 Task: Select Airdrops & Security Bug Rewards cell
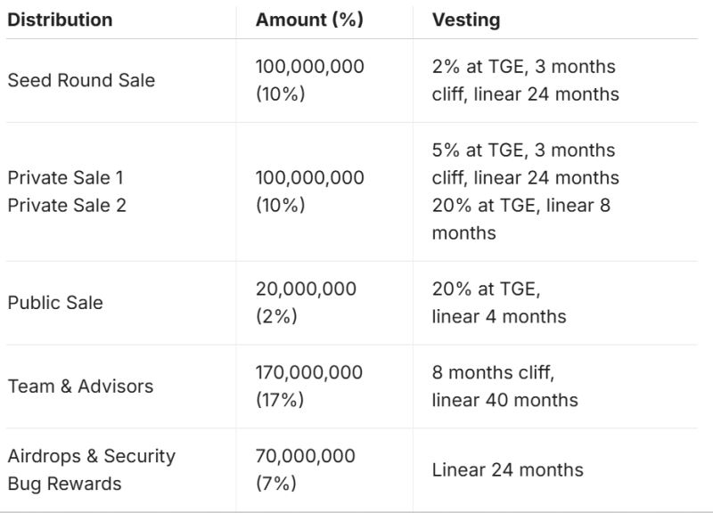[x=91, y=470]
